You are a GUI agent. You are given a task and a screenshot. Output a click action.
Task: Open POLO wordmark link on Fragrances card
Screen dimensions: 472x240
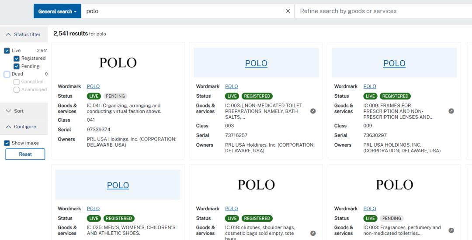(370, 209)
